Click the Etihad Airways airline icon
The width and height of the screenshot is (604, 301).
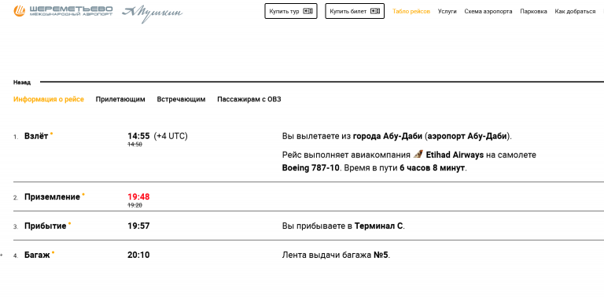click(418, 154)
